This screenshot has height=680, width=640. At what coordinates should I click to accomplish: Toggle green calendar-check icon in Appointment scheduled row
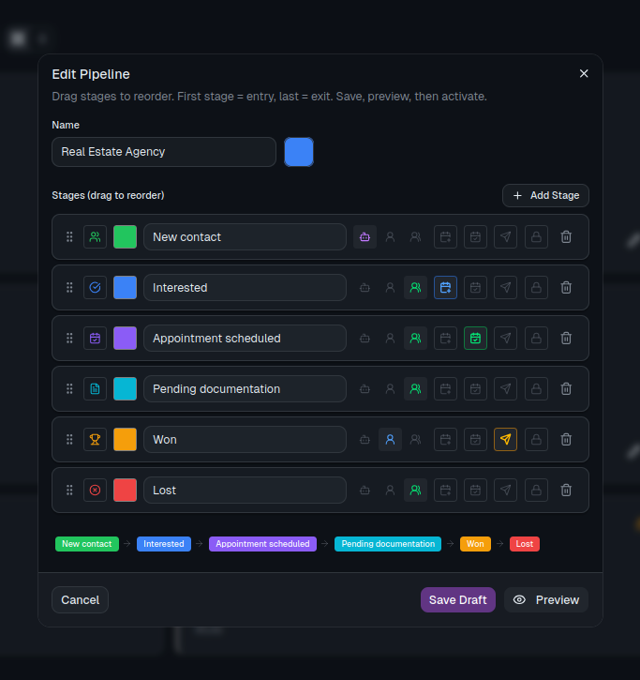pyautogui.click(x=475, y=339)
